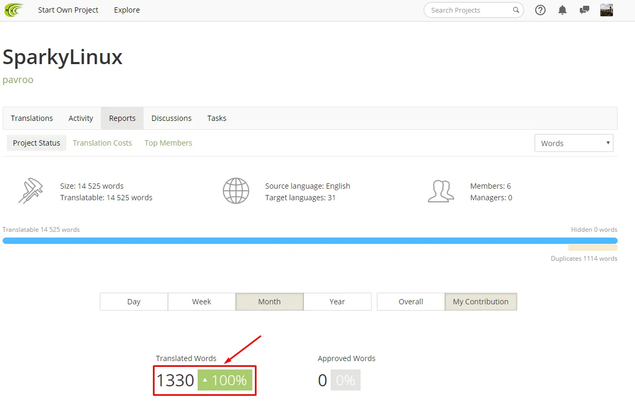Select the Week period toggle

(x=202, y=302)
